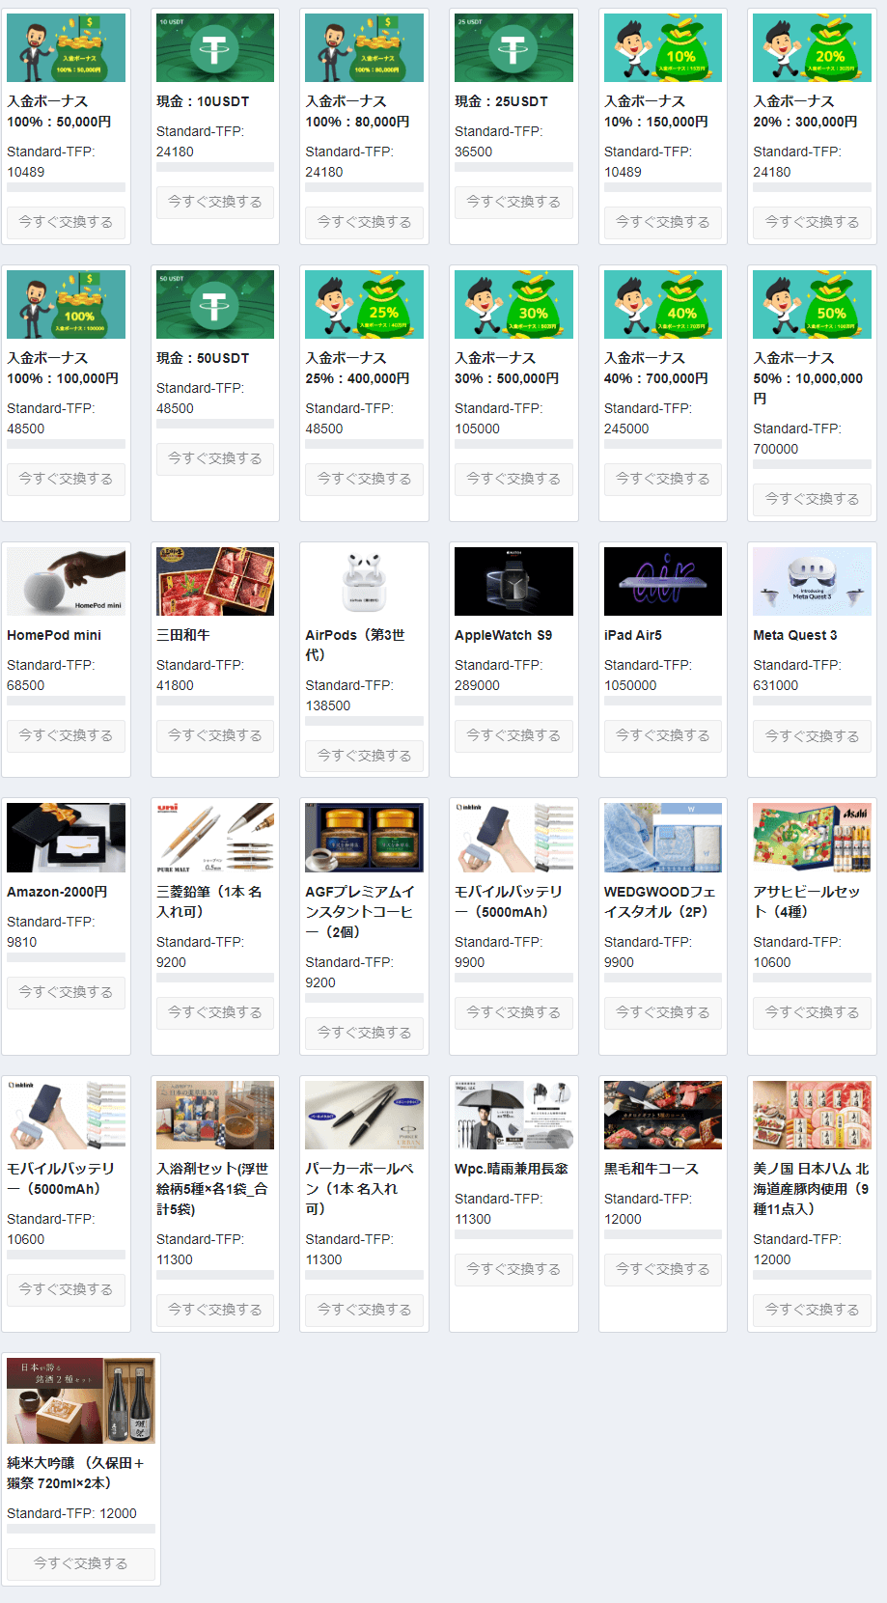Click 今すぐ交換する for 現金：50USDT
887x1603 pixels.
coord(215,458)
